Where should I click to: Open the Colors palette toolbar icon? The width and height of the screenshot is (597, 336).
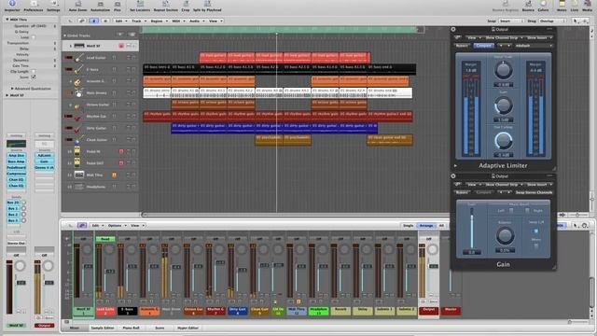(543, 6)
